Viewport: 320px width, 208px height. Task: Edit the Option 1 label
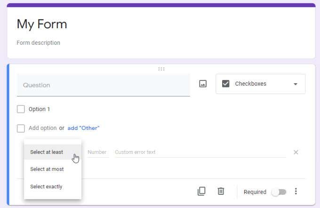pyautogui.click(x=39, y=109)
